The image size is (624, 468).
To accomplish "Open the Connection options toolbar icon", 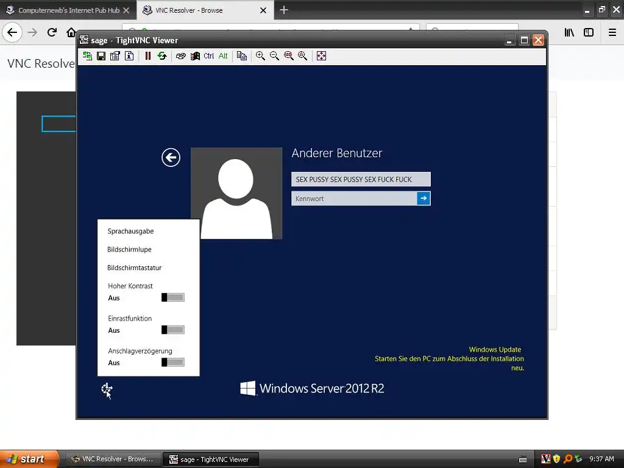I will point(115,56).
